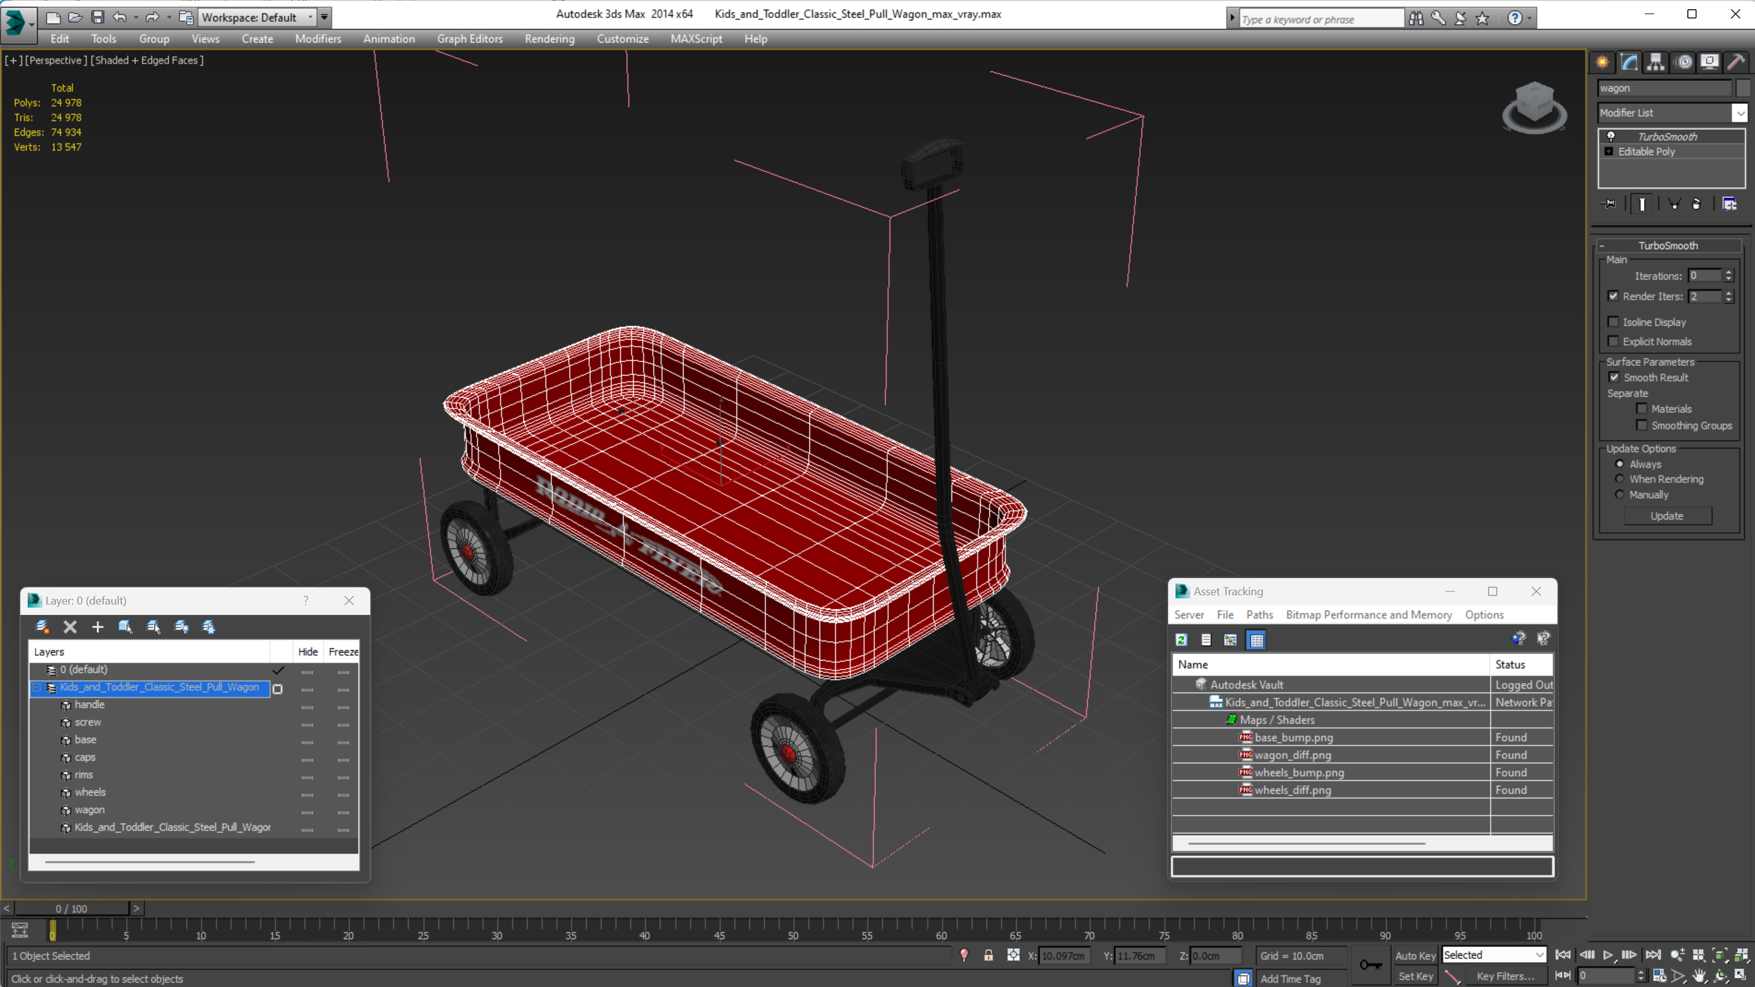Open the Motion command panel tab
1755x987 pixels.
coord(1684,63)
